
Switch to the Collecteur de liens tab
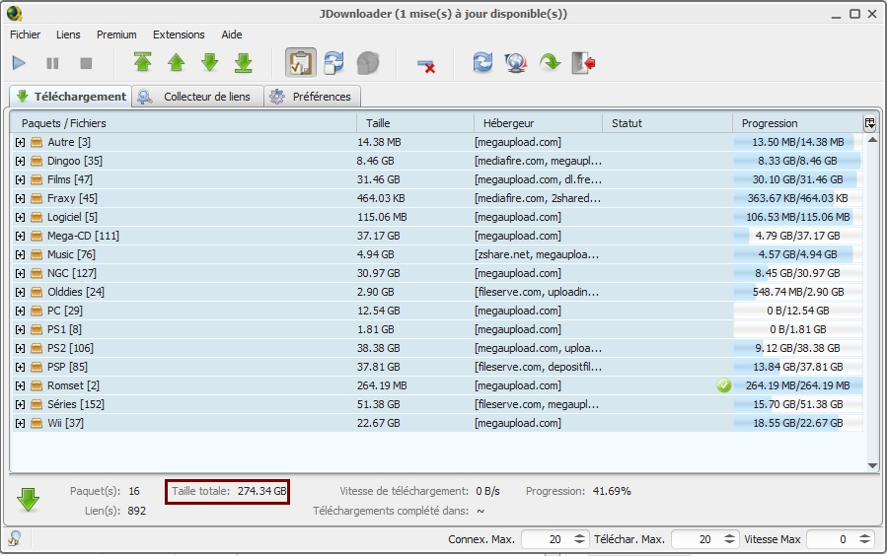(198, 97)
